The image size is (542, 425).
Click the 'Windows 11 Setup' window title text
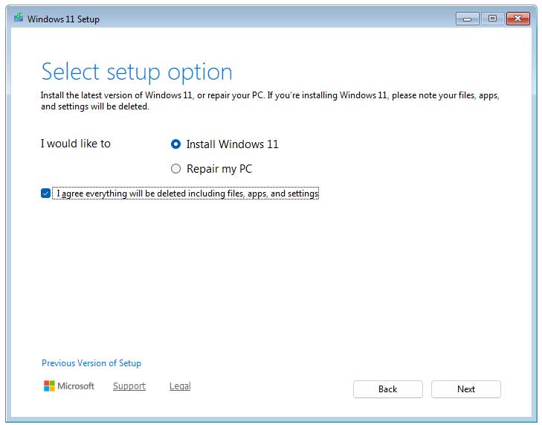[63, 19]
